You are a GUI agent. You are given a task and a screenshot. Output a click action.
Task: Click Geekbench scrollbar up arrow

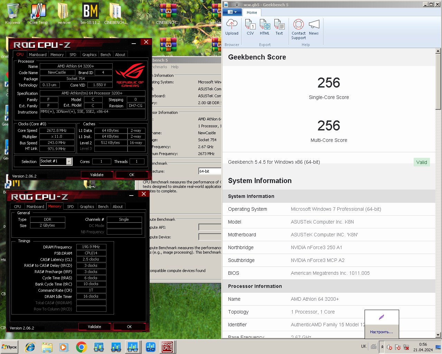click(x=438, y=51)
